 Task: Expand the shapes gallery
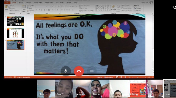click(110, 10)
